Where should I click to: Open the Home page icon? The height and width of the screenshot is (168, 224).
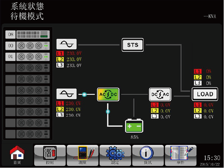click(x=17, y=155)
